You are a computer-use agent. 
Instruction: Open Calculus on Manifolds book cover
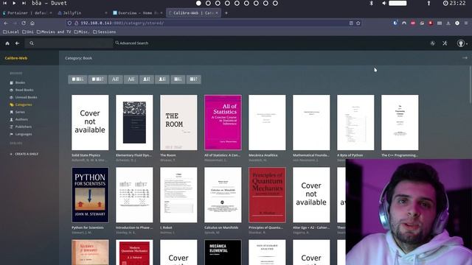tap(223, 195)
